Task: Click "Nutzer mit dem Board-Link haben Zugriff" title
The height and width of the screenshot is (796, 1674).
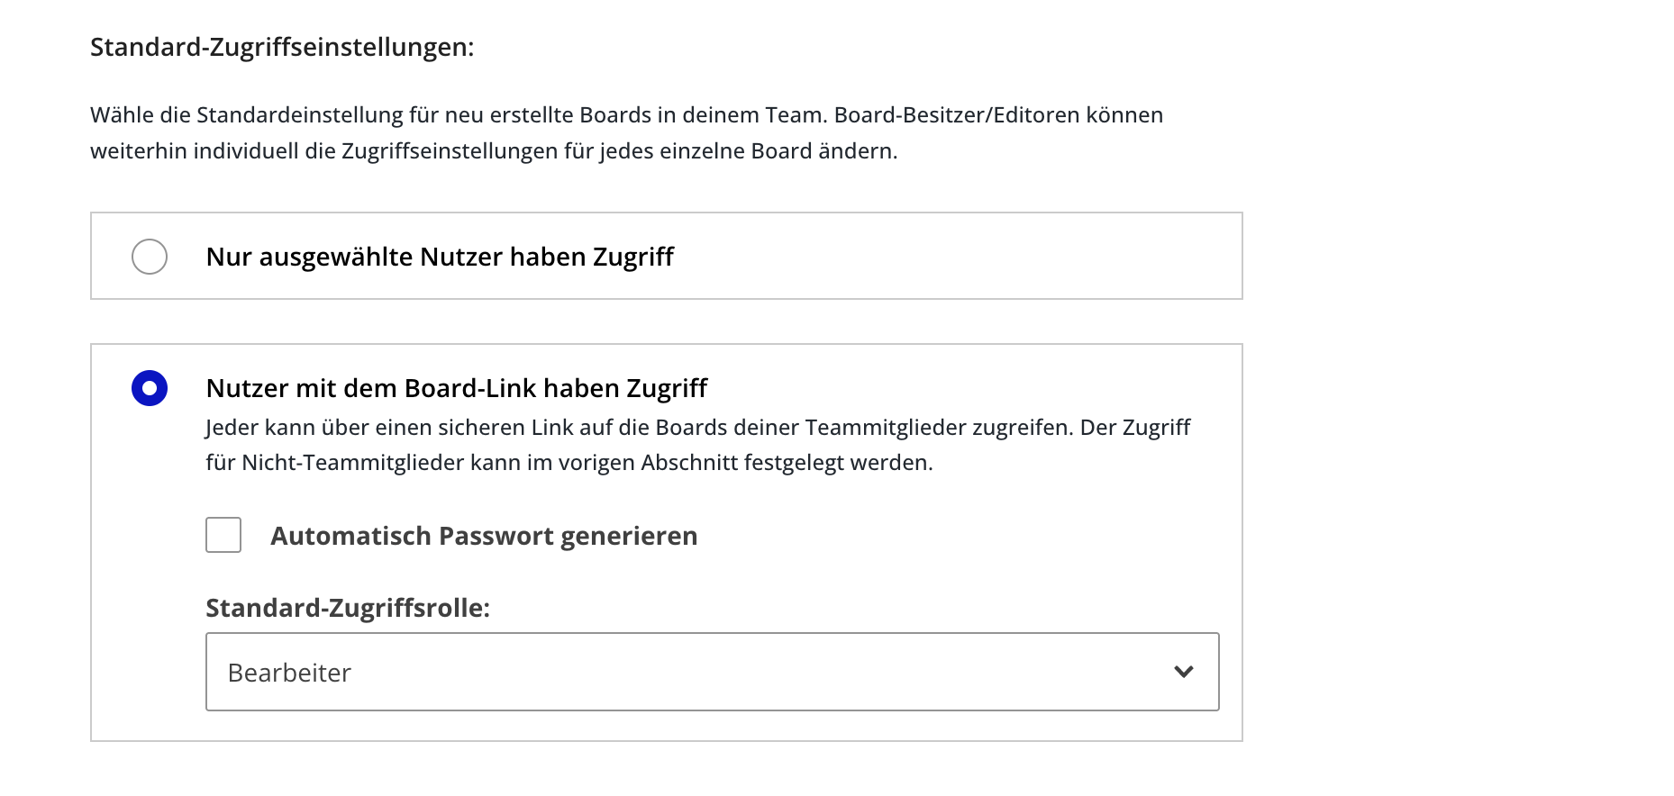Action: tap(457, 388)
